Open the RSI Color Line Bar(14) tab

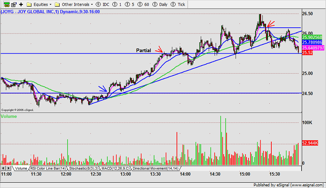point(48,168)
